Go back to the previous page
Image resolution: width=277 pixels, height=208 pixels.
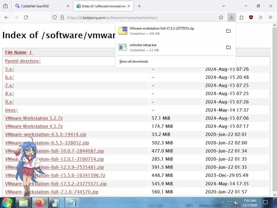click(x=6, y=17)
